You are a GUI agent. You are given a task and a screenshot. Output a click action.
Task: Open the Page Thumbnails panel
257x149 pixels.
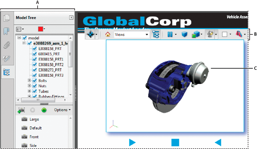(7, 18)
